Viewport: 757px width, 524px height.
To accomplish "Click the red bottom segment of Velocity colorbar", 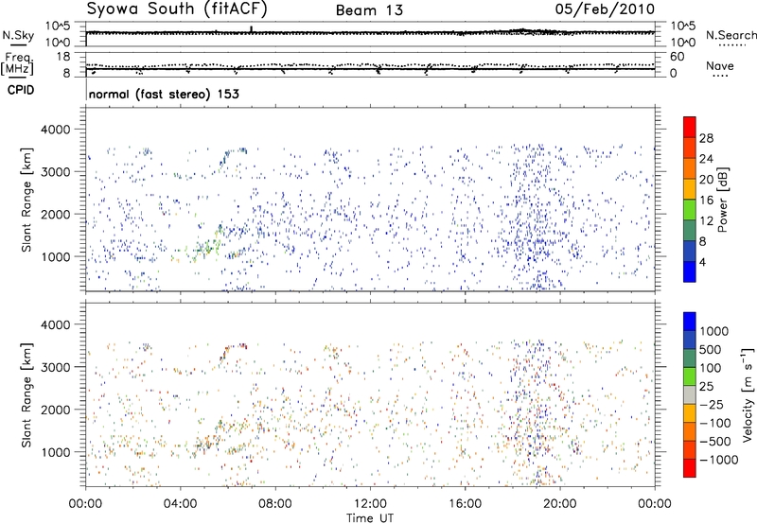I will point(690,468).
